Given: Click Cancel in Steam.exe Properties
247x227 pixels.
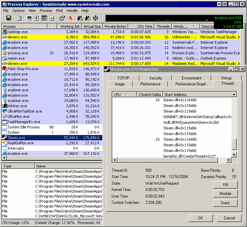Looking at the screenshot, I should pyautogui.click(x=229, y=218).
